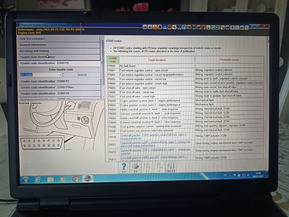
Task: Open the File Explorer taskbar icon
Action: (50, 179)
